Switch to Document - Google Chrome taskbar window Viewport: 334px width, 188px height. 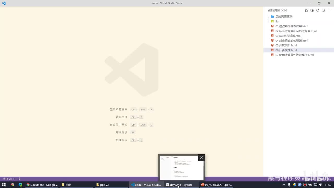(42, 185)
